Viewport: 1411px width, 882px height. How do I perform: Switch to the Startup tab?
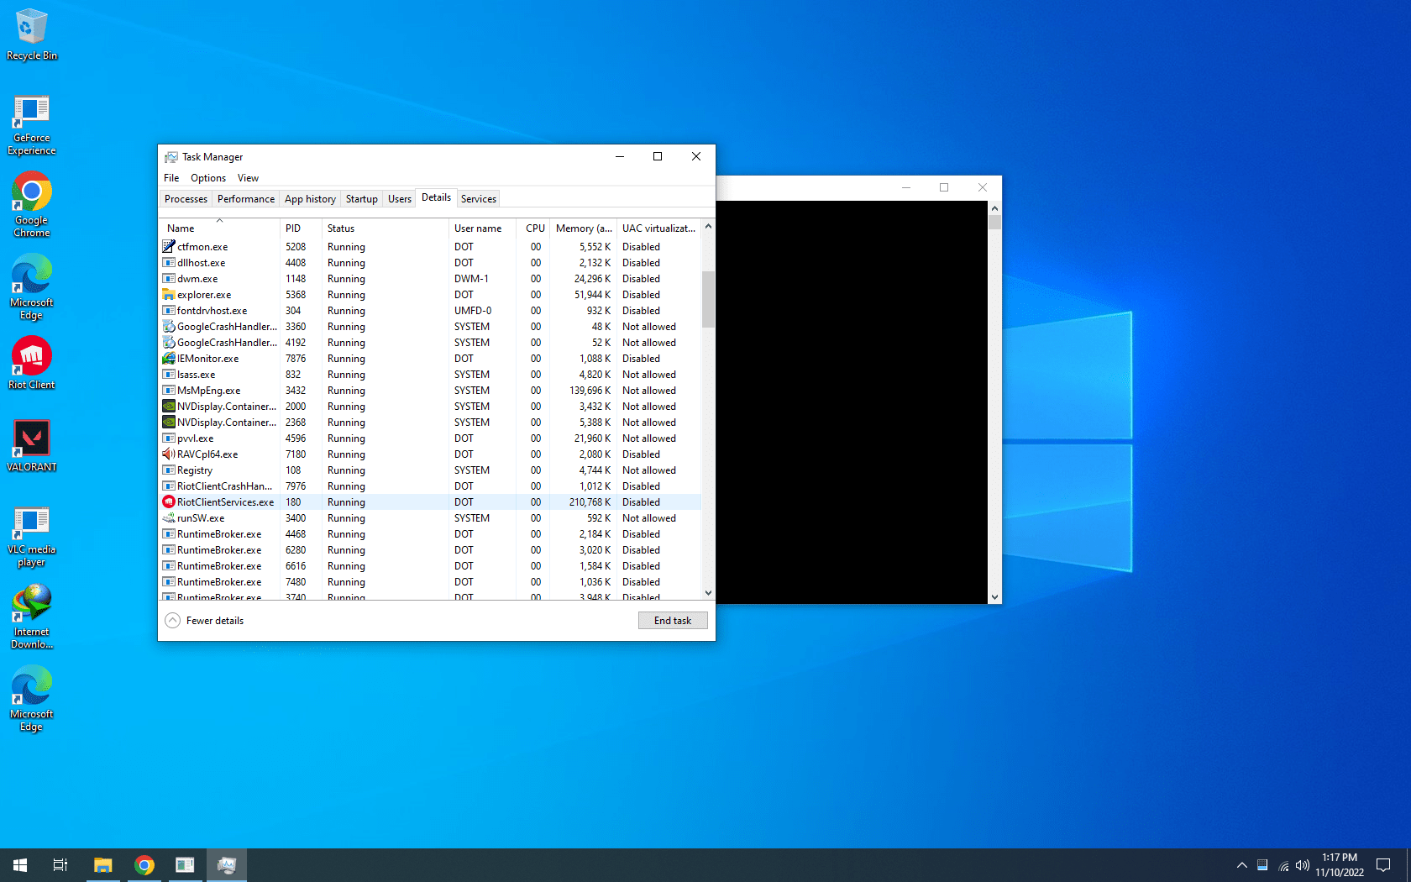pyautogui.click(x=362, y=199)
